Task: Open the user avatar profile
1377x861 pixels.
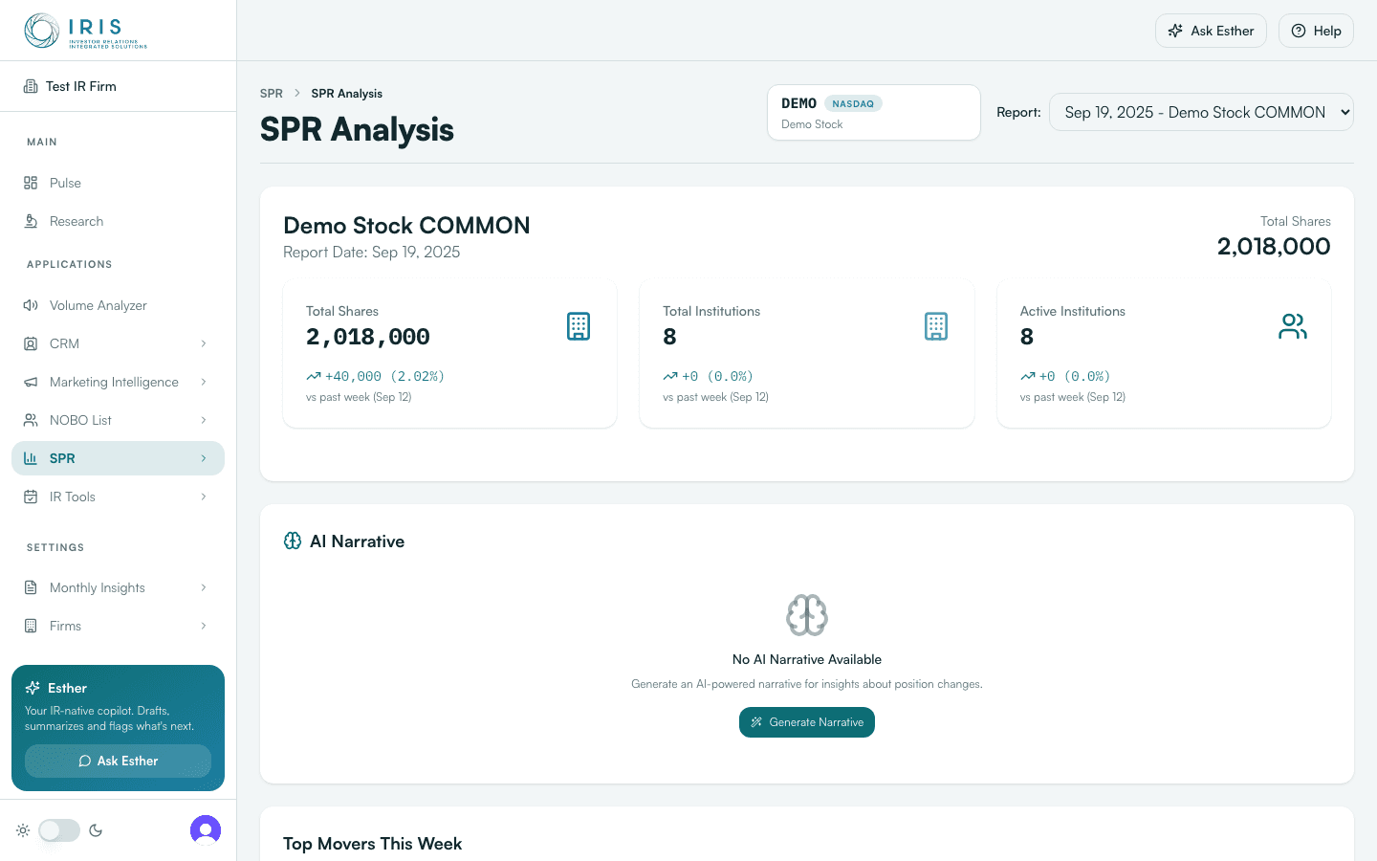Action: (206, 830)
